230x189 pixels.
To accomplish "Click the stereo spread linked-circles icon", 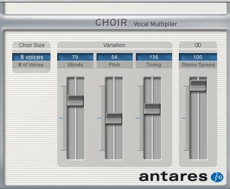I will [198, 45].
